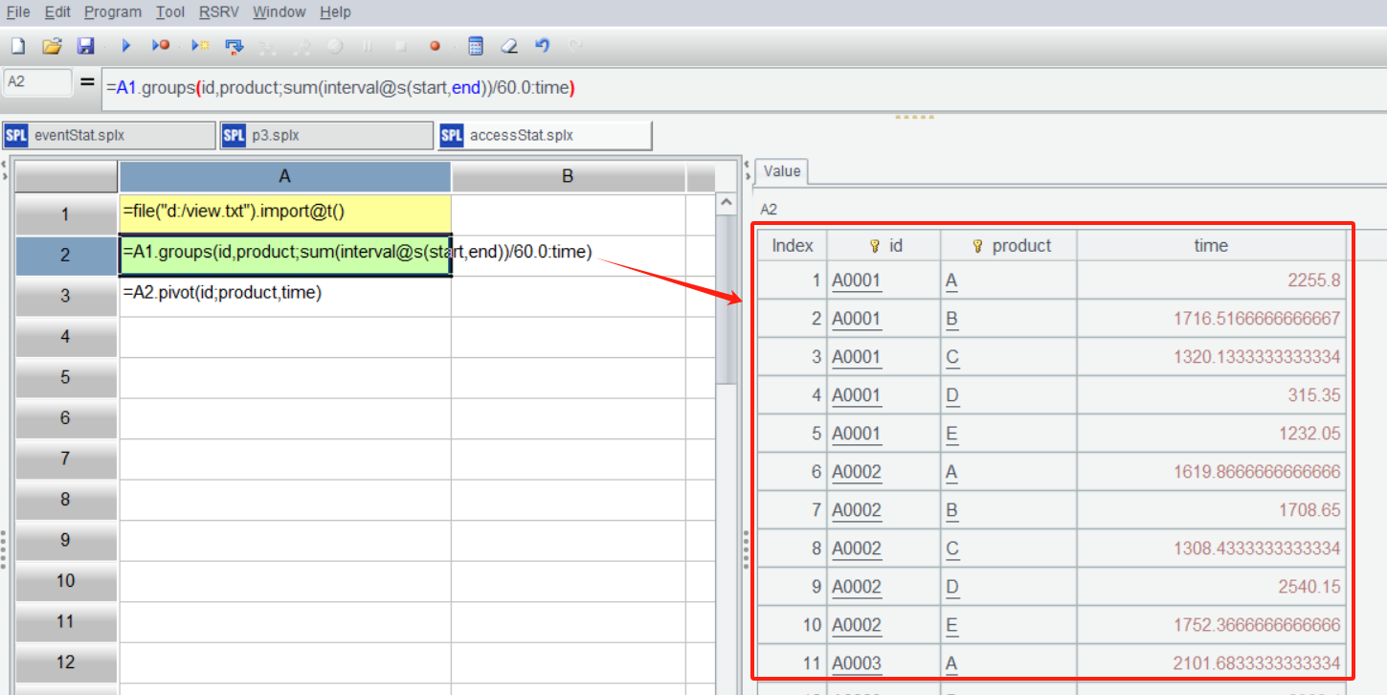Click the eraser clear icon
This screenshot has height=695, width=1387.
[x=509, y=46]
